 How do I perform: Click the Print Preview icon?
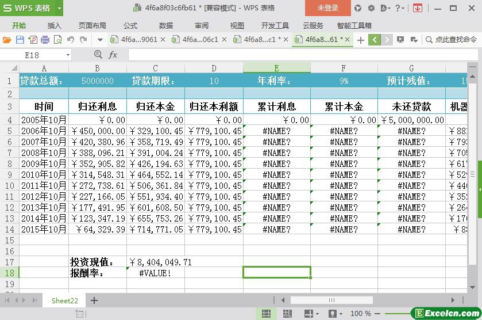pos(57,40)
